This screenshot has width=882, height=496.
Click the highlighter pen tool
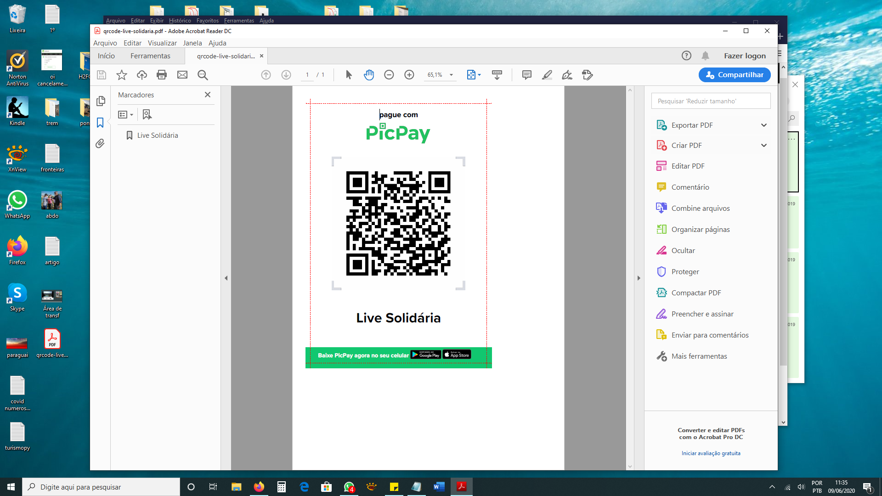547,75
